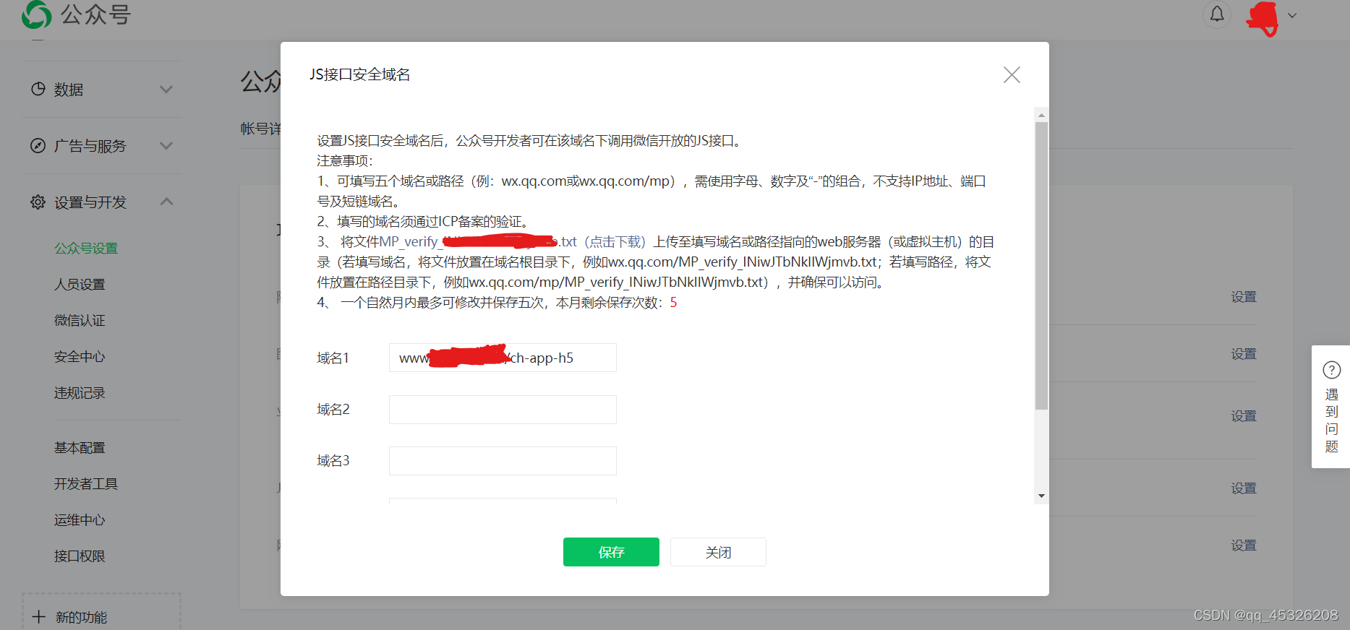This screenshot has width=1350, height=630.
Task: Open the notification bell icon
Action: (1217, 14)
